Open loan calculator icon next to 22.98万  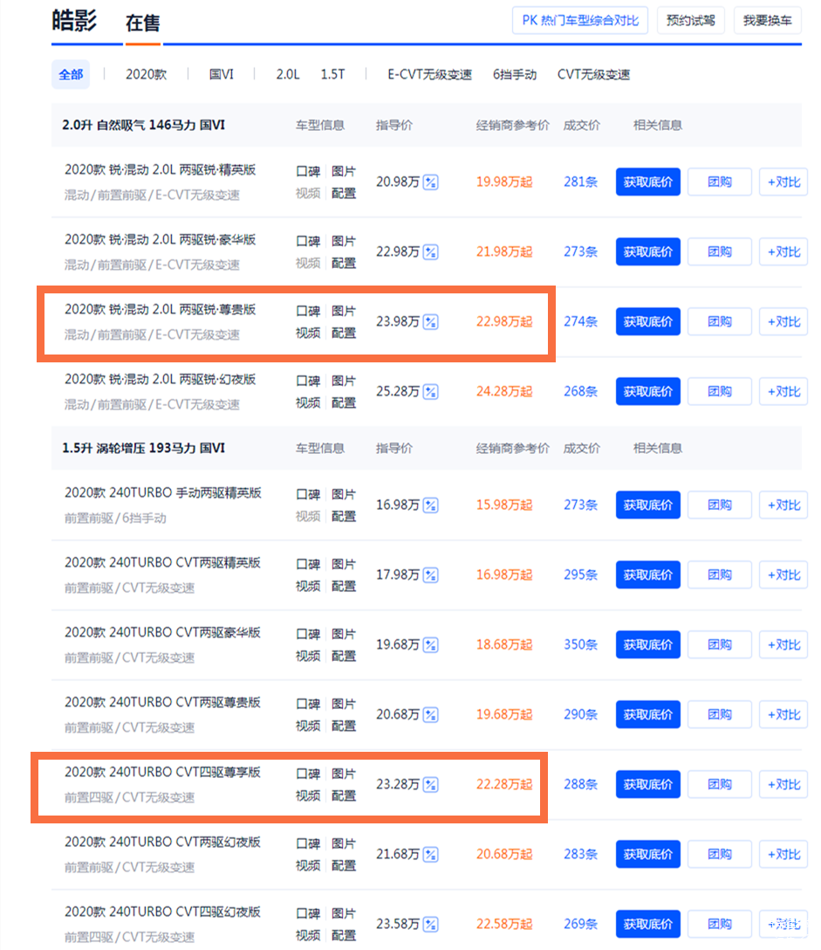(430, 252)
